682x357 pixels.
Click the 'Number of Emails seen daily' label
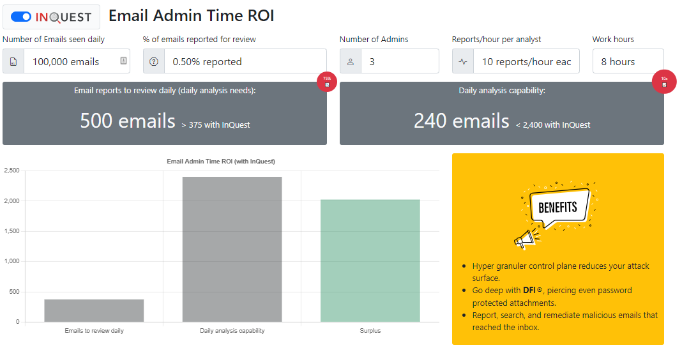54,39
